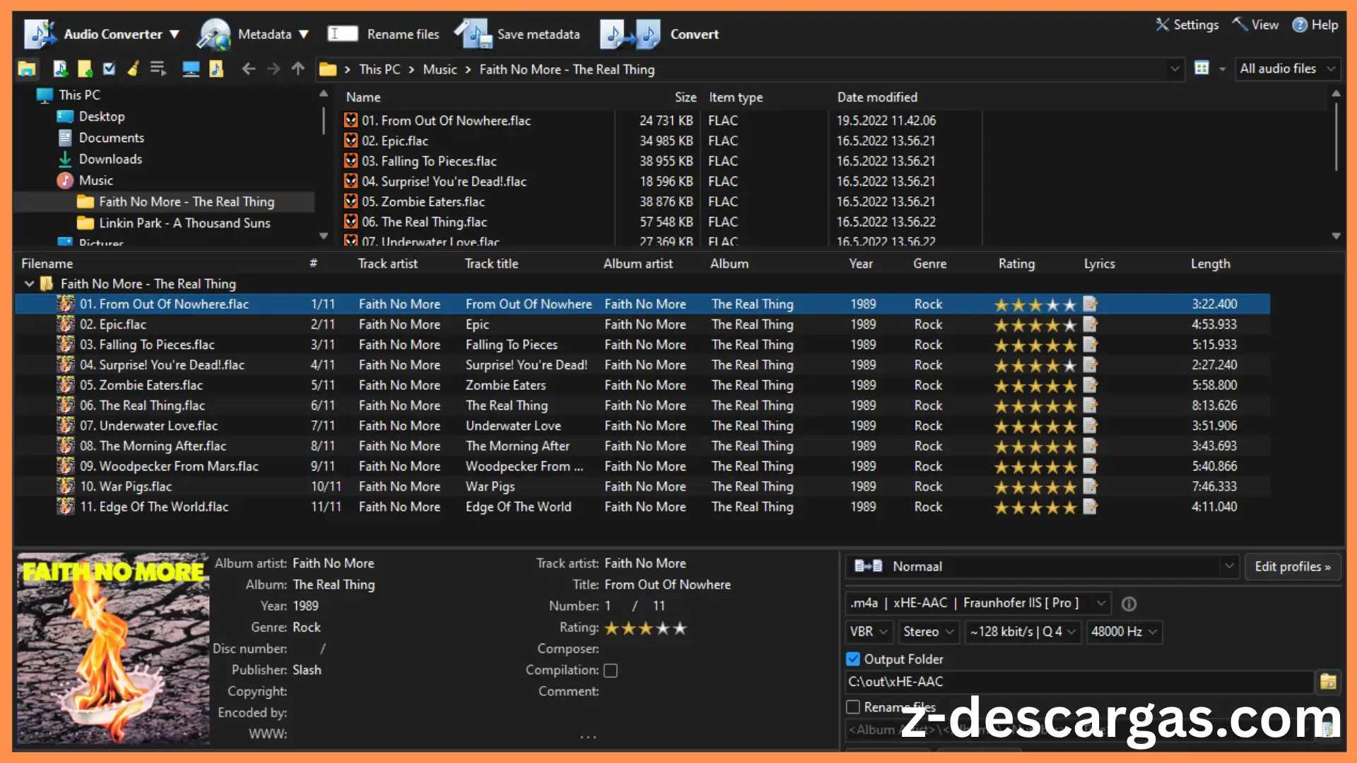
Task: Change star rating for Surprise! You're Dead! row
Action: [x=1035, y=365]
